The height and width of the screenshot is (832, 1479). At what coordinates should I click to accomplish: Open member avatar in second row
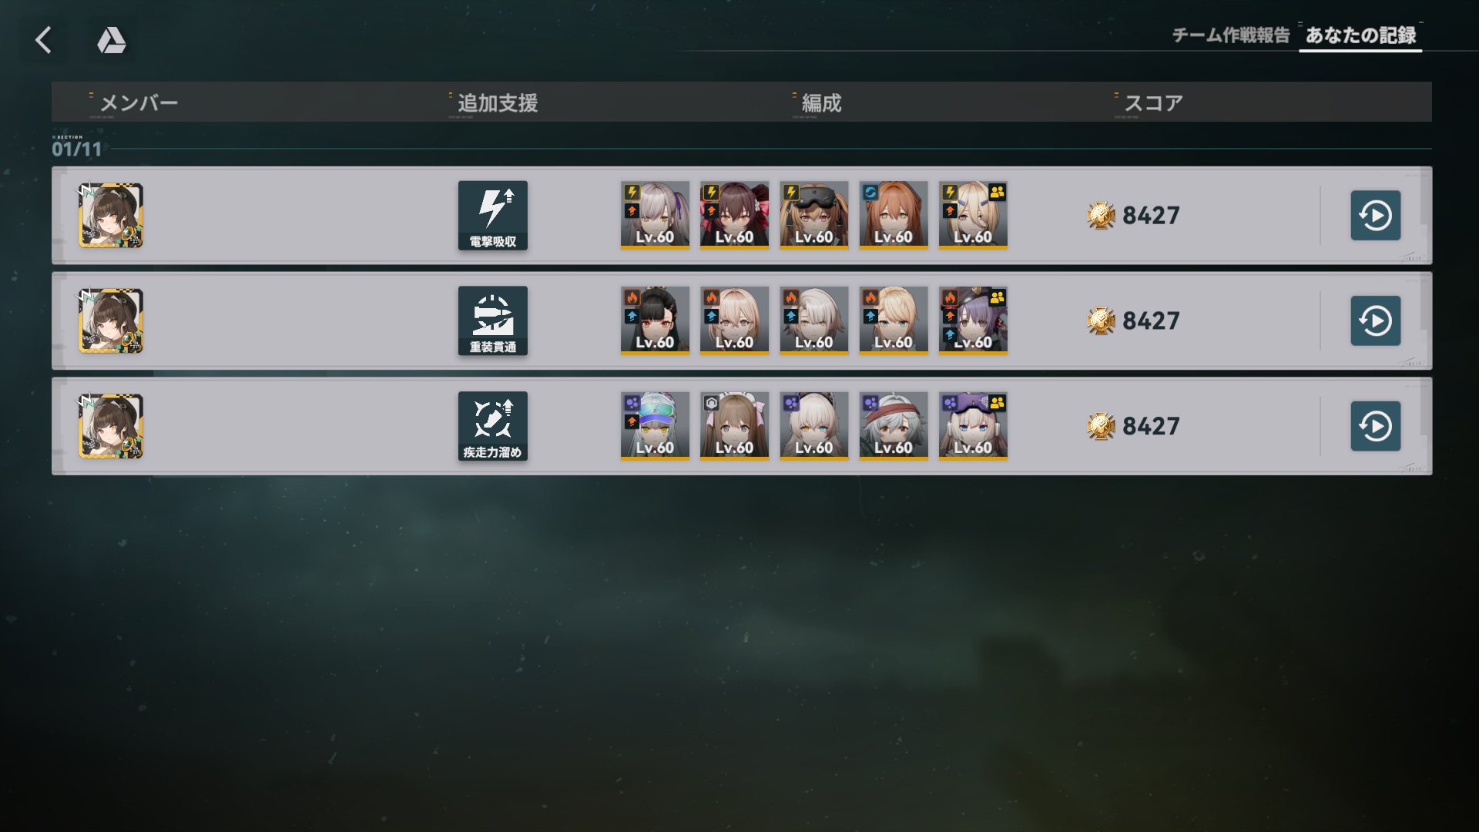(111, 320)
